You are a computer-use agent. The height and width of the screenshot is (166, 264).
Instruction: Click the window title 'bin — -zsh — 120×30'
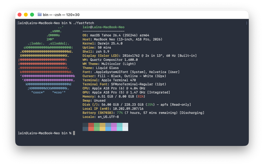(61, 15)
